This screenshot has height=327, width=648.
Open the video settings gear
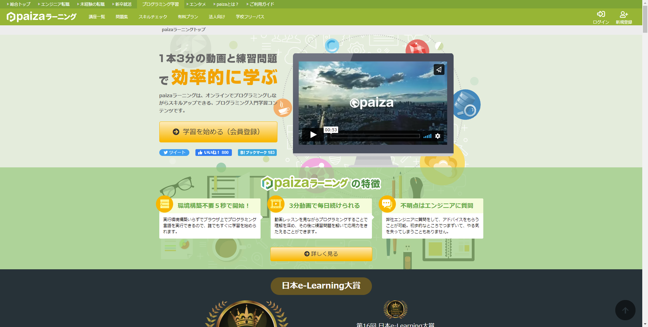click(x=438, y=136)
